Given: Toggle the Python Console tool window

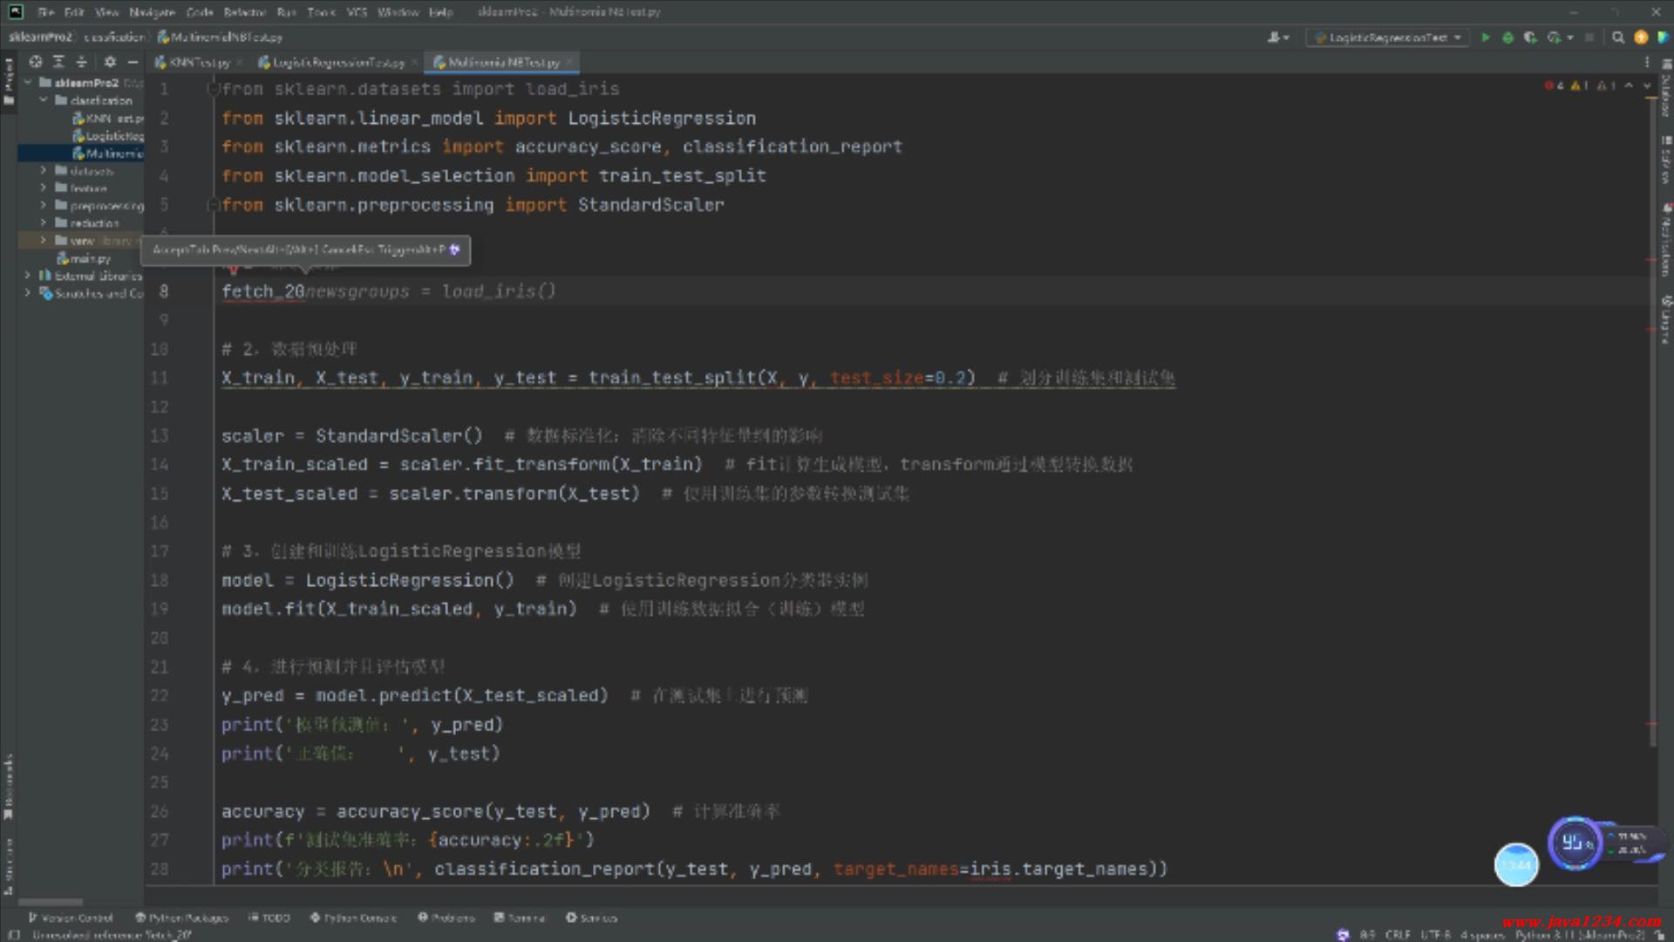Looking at the screenshot, I should pos(353,918).
